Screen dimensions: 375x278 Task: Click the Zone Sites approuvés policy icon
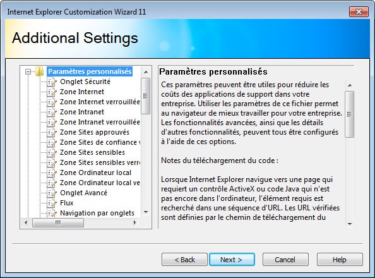52,133
